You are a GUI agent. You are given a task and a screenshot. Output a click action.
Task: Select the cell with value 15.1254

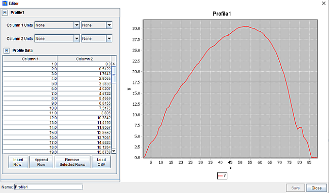84,147
